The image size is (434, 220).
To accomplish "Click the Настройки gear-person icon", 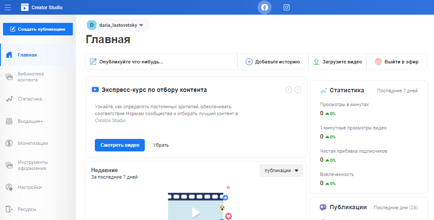I will pyautogui.click(x=9, y=187).
